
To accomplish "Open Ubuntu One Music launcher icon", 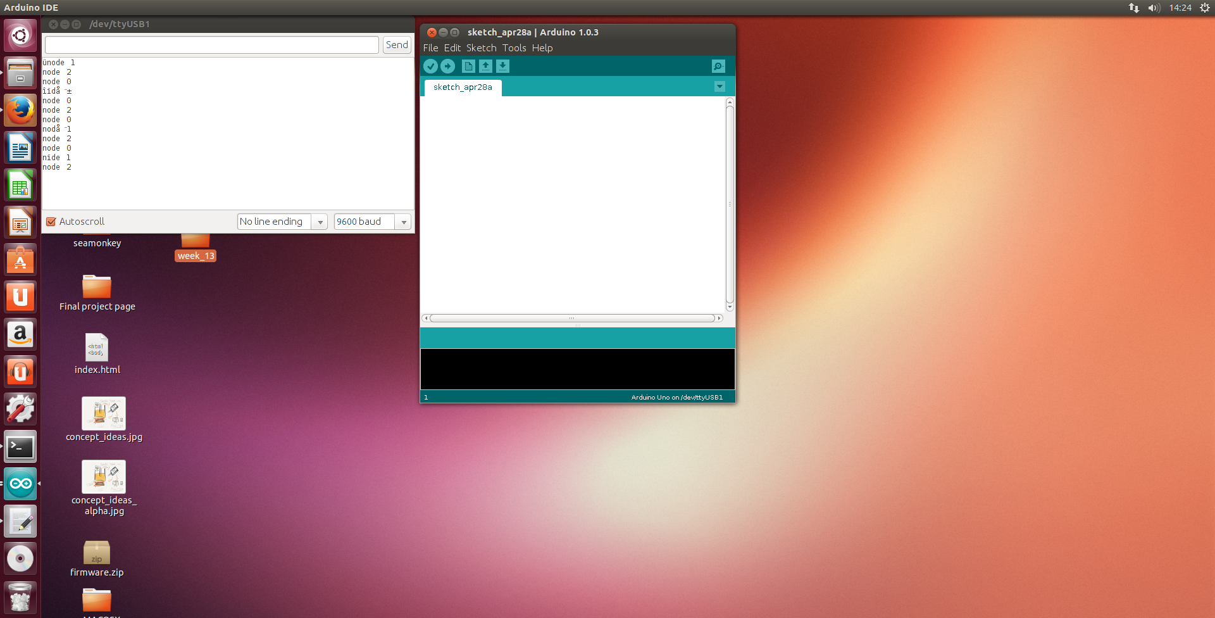I will coord(20,372).
